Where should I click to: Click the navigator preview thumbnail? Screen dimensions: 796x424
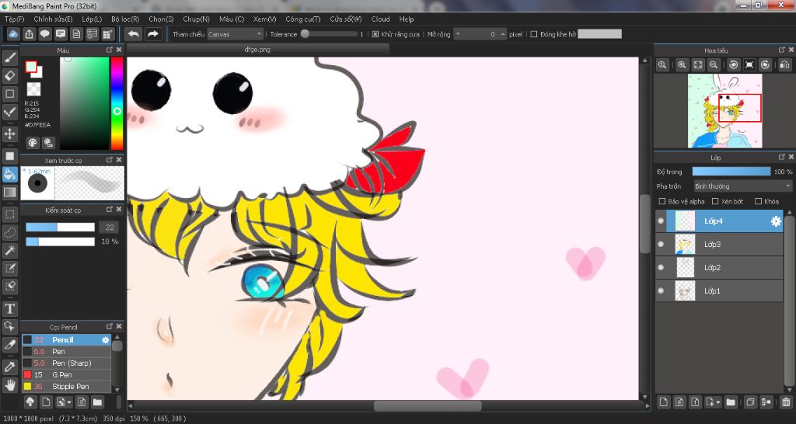[725, 110]
